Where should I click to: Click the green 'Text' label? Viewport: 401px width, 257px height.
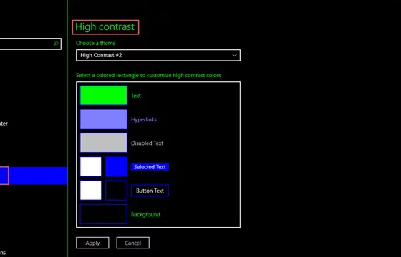[136, 96]
